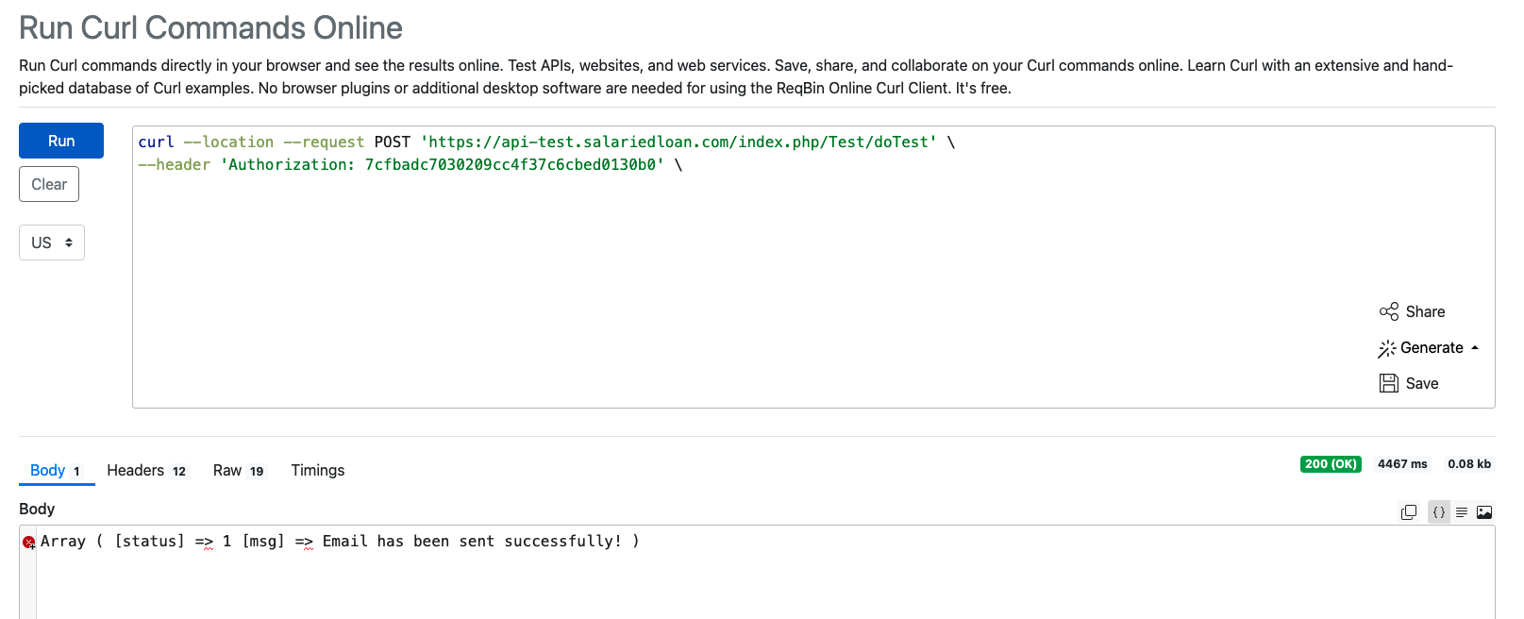1524x619 pixels.
Task: Click the Share icon
Action: (1388, 311)
